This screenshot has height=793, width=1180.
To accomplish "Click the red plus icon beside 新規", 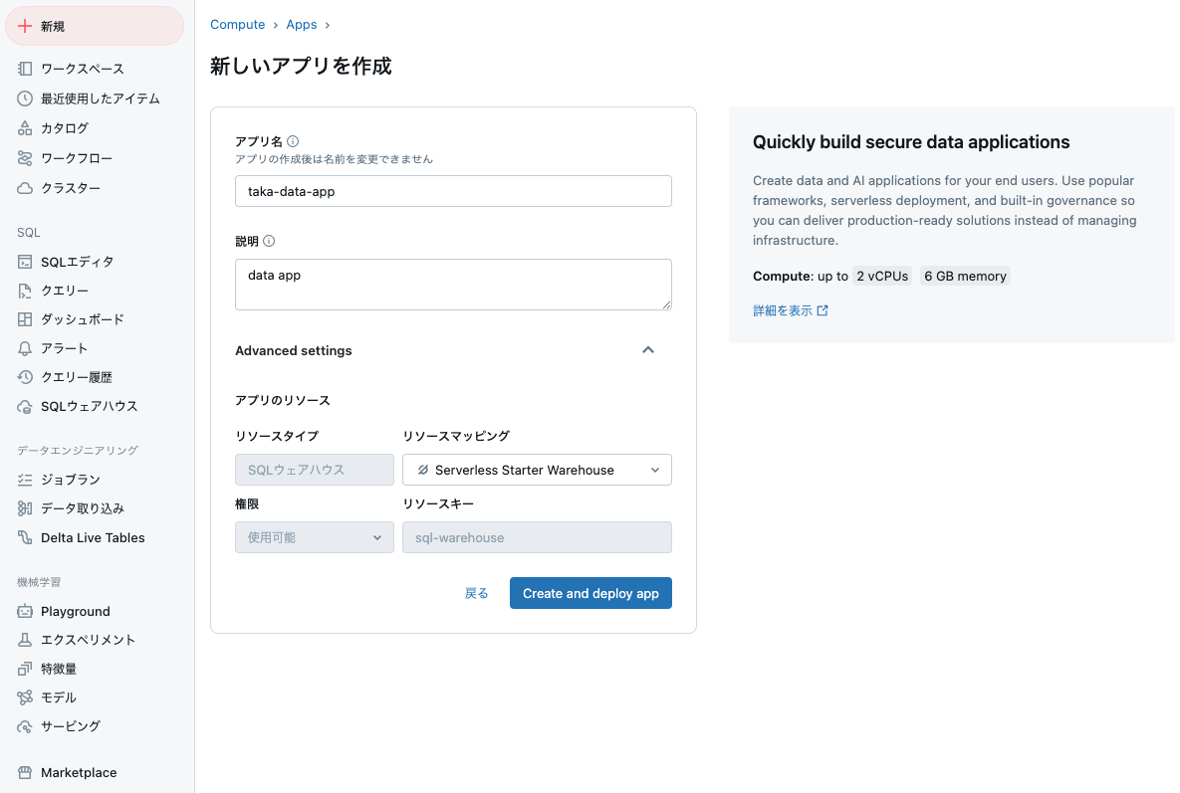I will pos(25,26).
